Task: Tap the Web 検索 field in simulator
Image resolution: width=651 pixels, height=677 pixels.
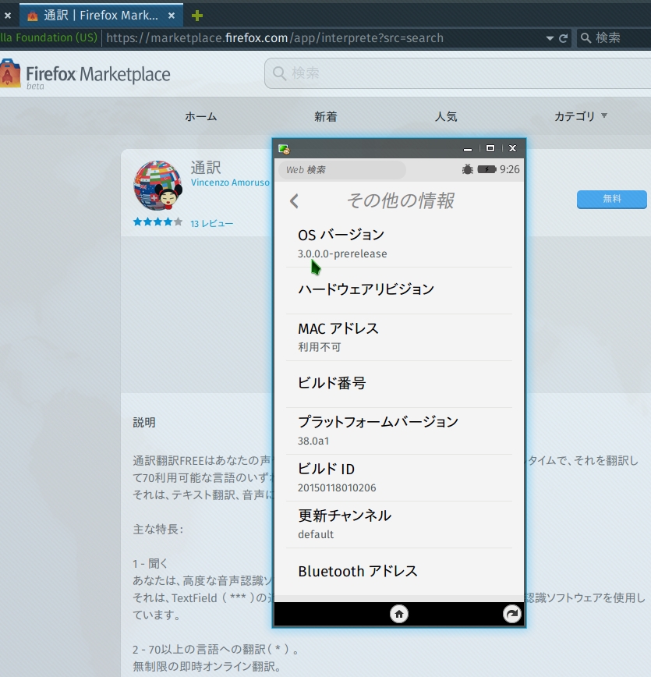Action: 341,170
